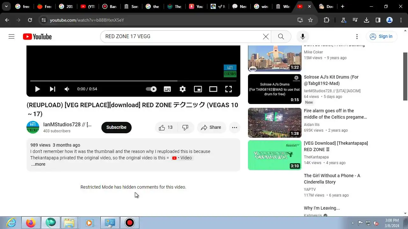Go to YouTube home logo
Viewport: 408px width, 229px height.
[37, 37]
